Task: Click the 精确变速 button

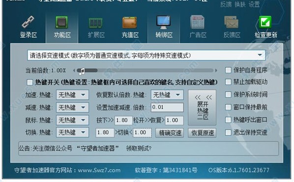Action: coord(170,133)
